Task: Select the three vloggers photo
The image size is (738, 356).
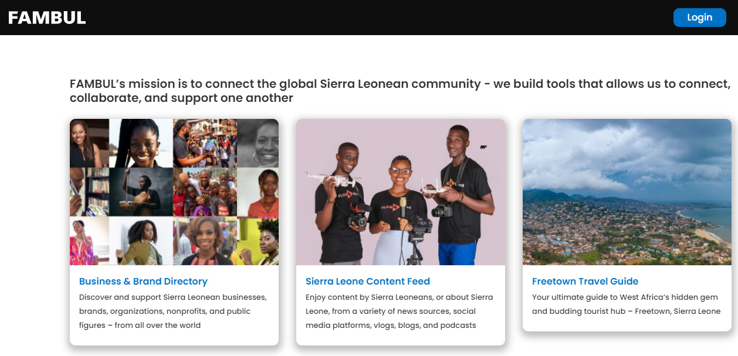Action: [x=400, y=192]
